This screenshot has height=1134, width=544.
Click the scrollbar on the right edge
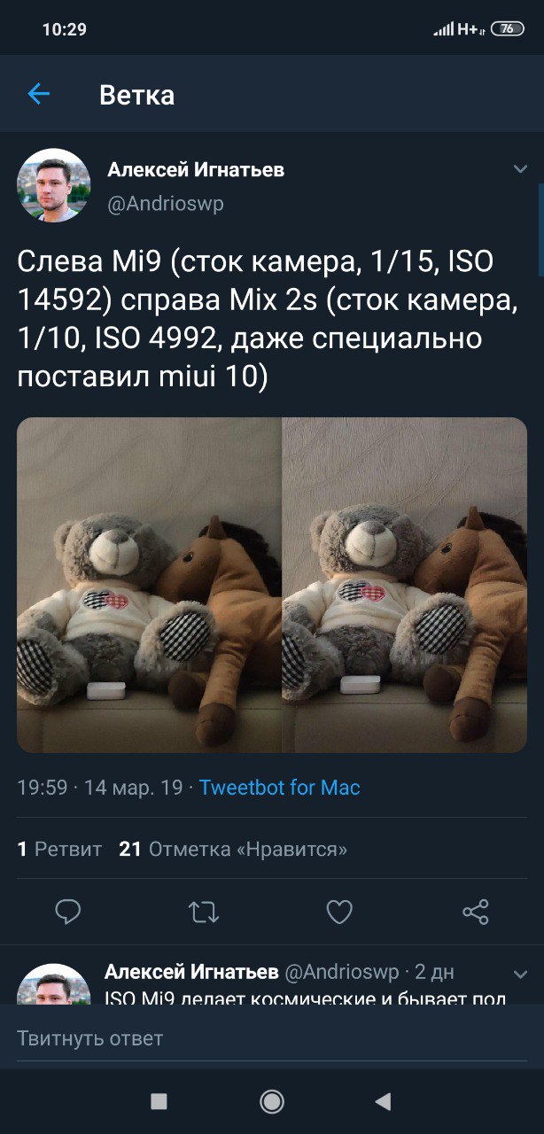pos(540,230)
